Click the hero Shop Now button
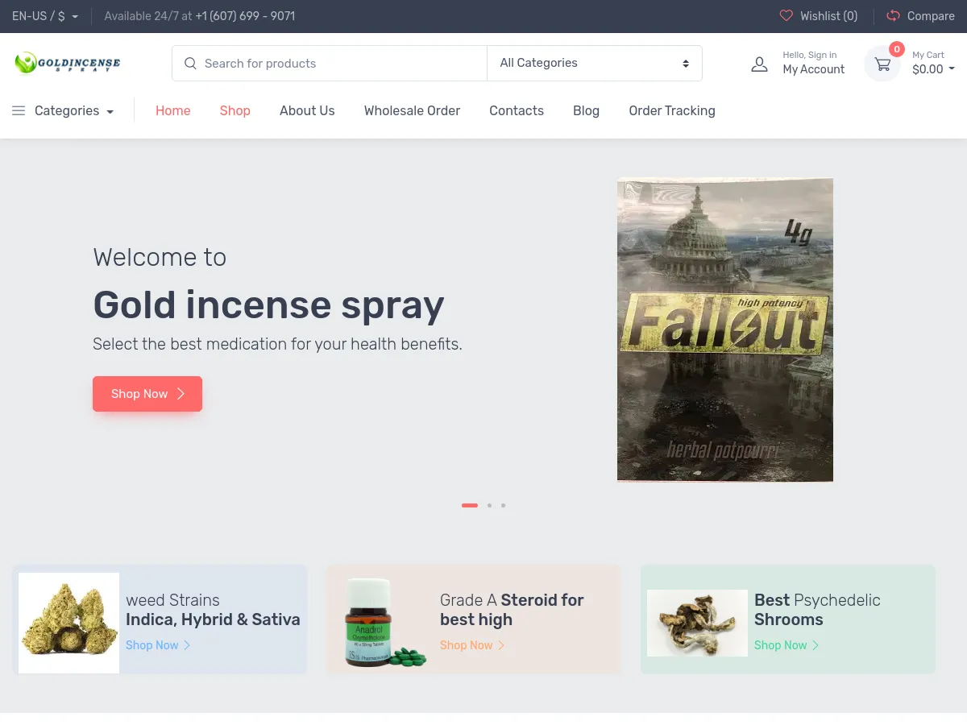 [147, 394]
